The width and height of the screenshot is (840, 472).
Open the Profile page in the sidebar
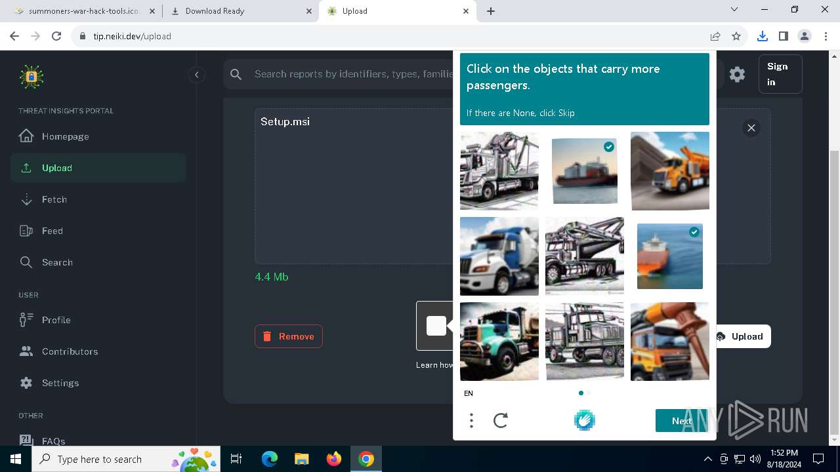(98, 320)
